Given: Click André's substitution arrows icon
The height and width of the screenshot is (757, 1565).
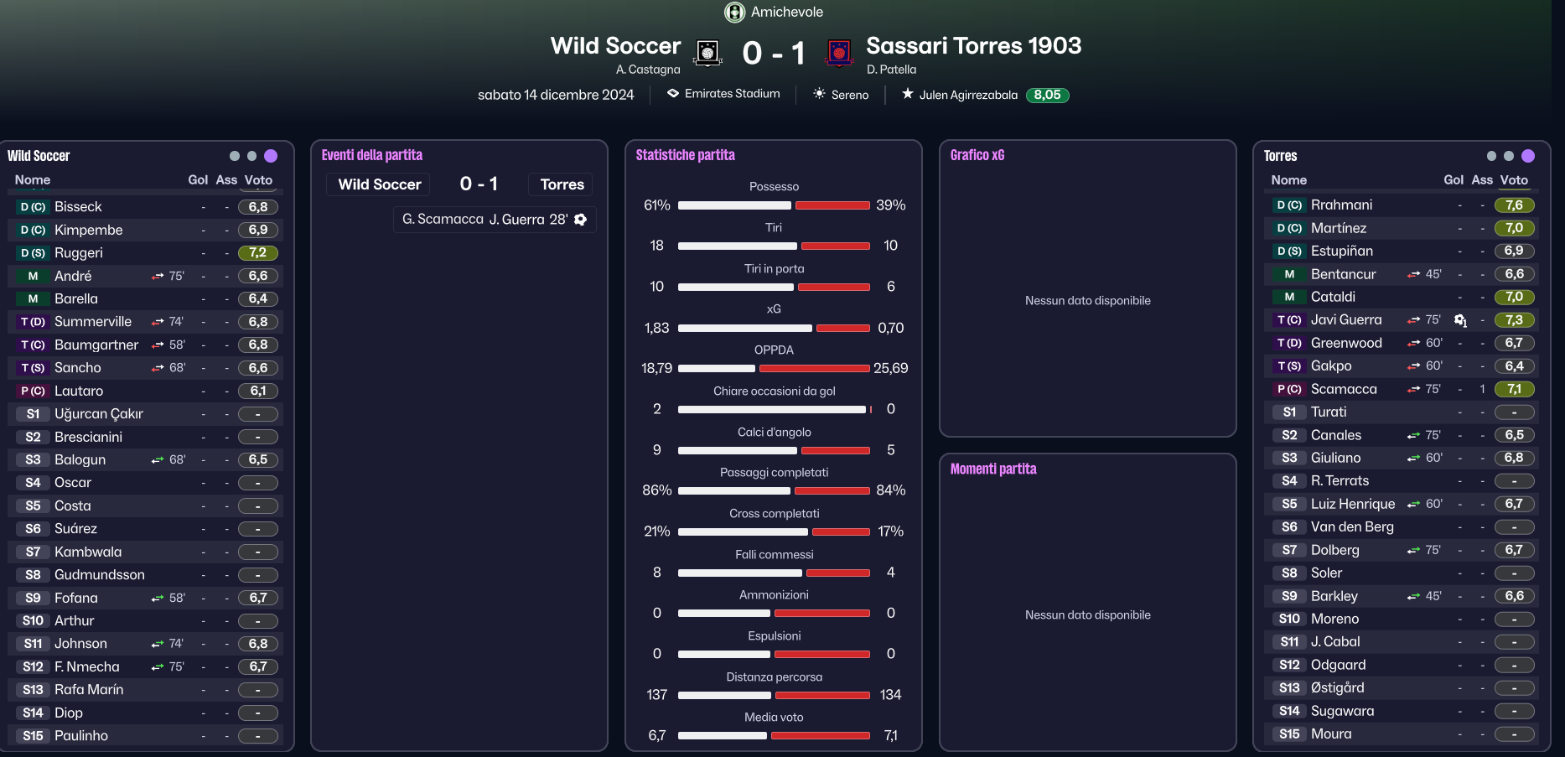Looking at the screenshot, I should 158,276.
